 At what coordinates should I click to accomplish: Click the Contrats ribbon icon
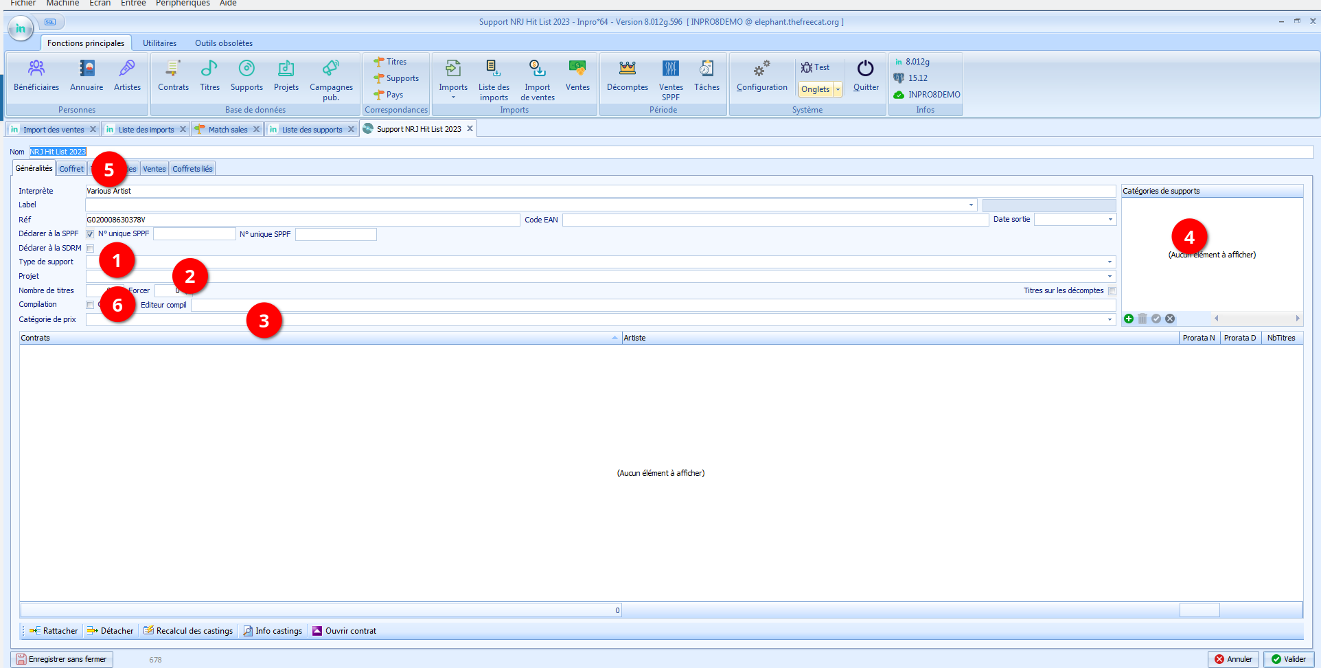(173, 75)
